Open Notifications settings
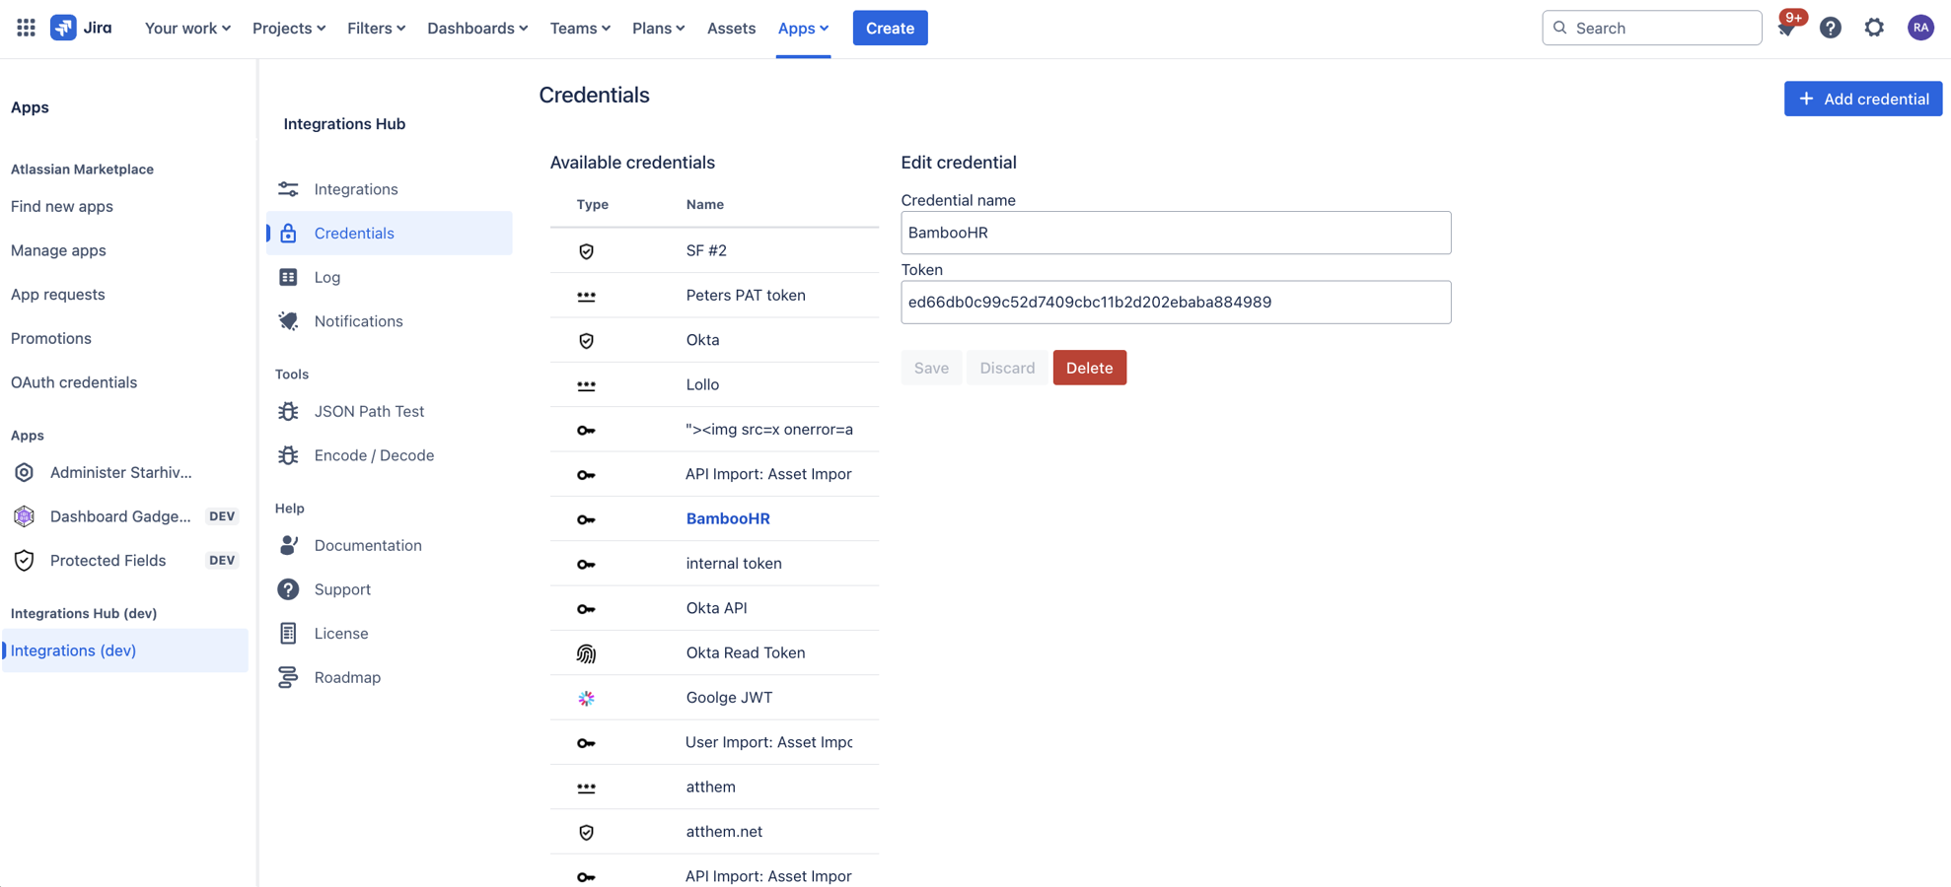 click(358, 320)
